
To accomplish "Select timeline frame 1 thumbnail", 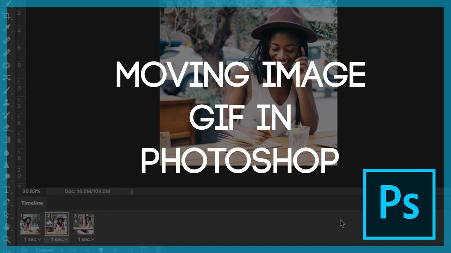I will pyautogui.click(x=30, y=224).
